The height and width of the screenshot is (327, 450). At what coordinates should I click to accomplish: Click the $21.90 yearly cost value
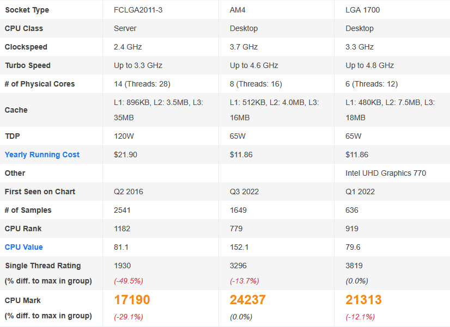point(125,155)
